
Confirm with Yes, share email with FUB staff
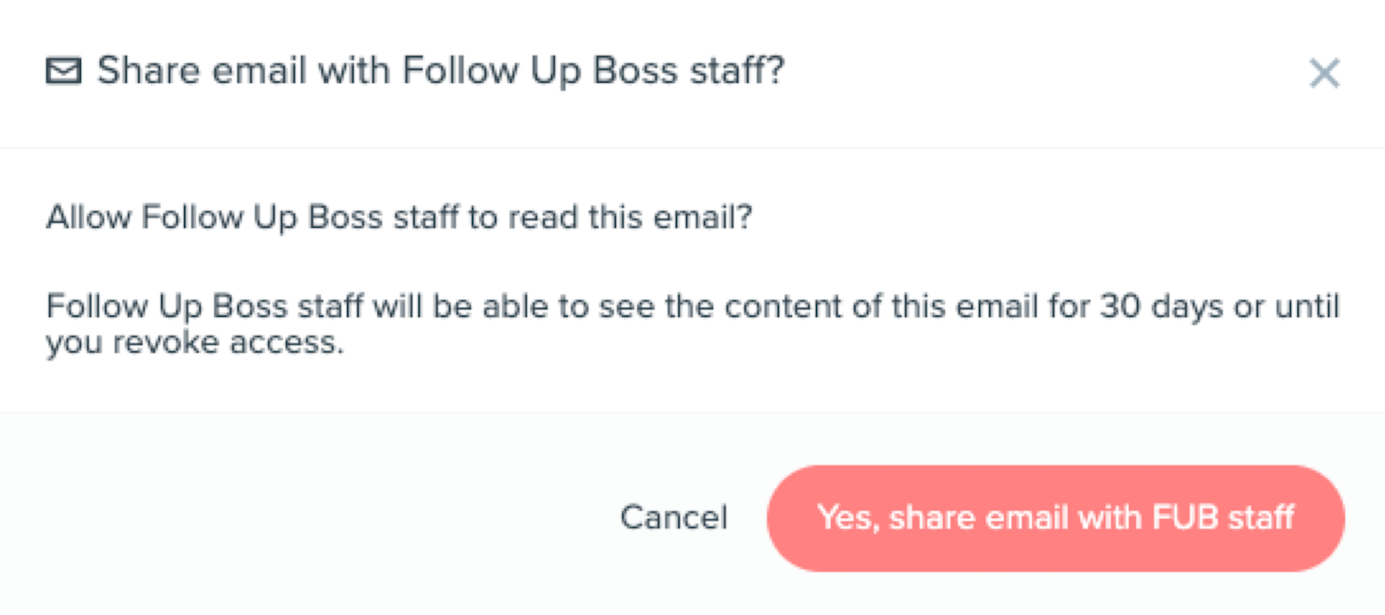[x=1056, y=518]
